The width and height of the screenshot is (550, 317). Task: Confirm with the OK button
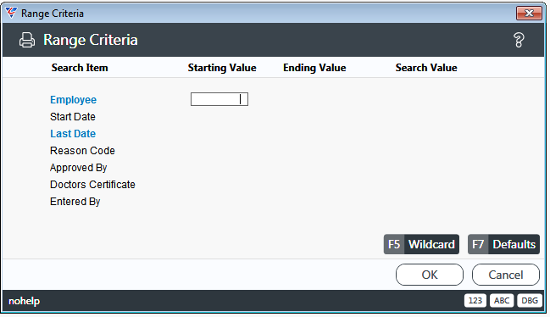[430, 275]
